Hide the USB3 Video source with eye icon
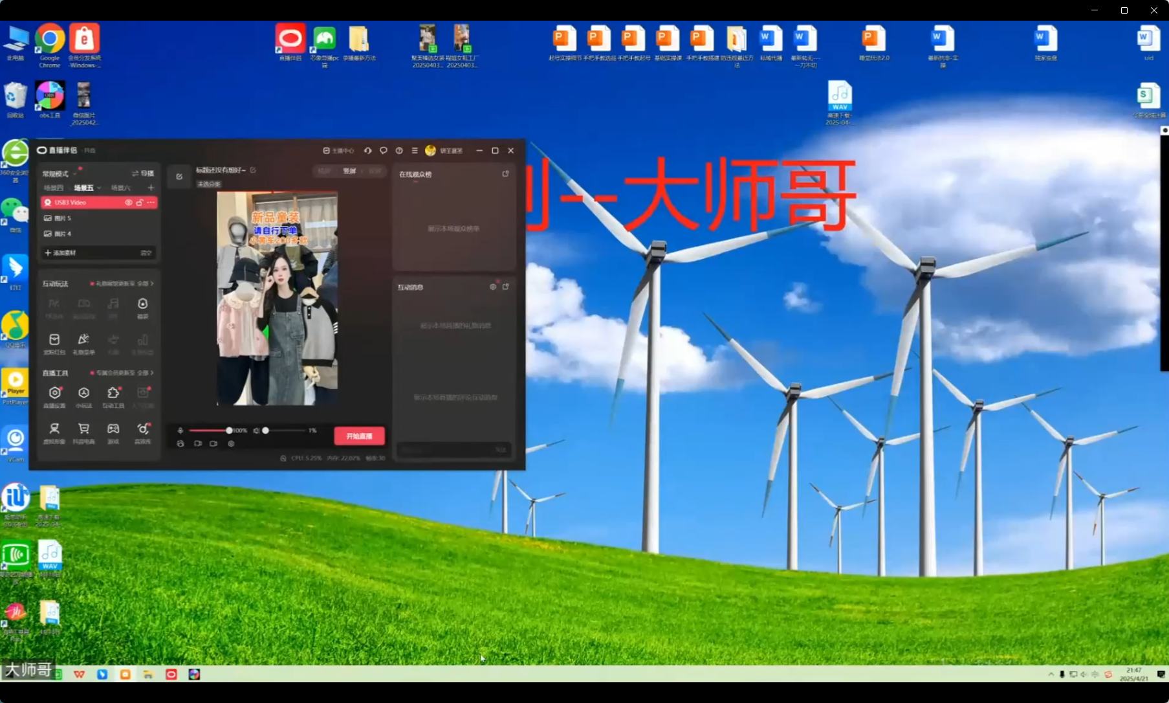This screenshot has width=1169, height=703. point(128,203)
